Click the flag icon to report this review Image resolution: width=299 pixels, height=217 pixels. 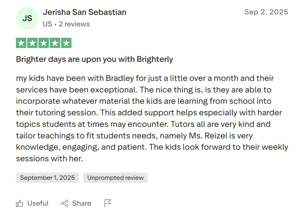pos(107,203)
